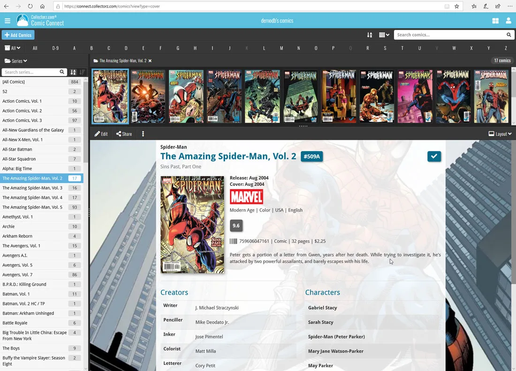Open the hamburger main menu

coord(7,21)
